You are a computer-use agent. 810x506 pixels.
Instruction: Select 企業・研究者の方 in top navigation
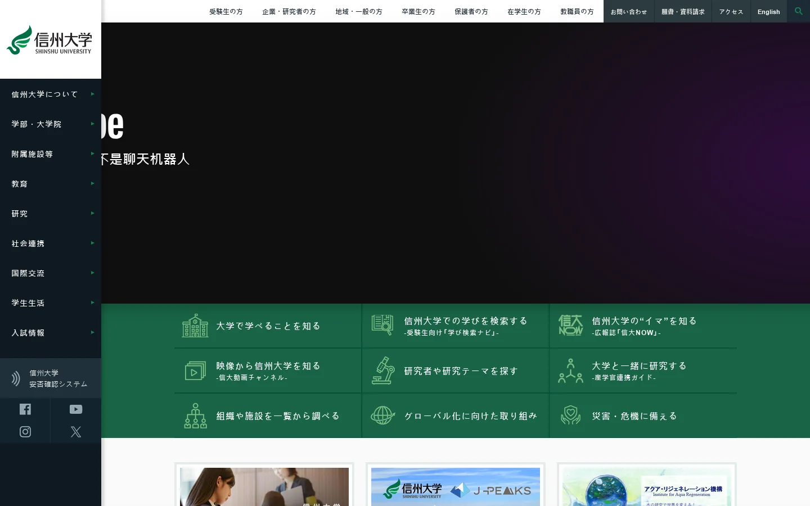pyautogui.click(x=289, y=11)
